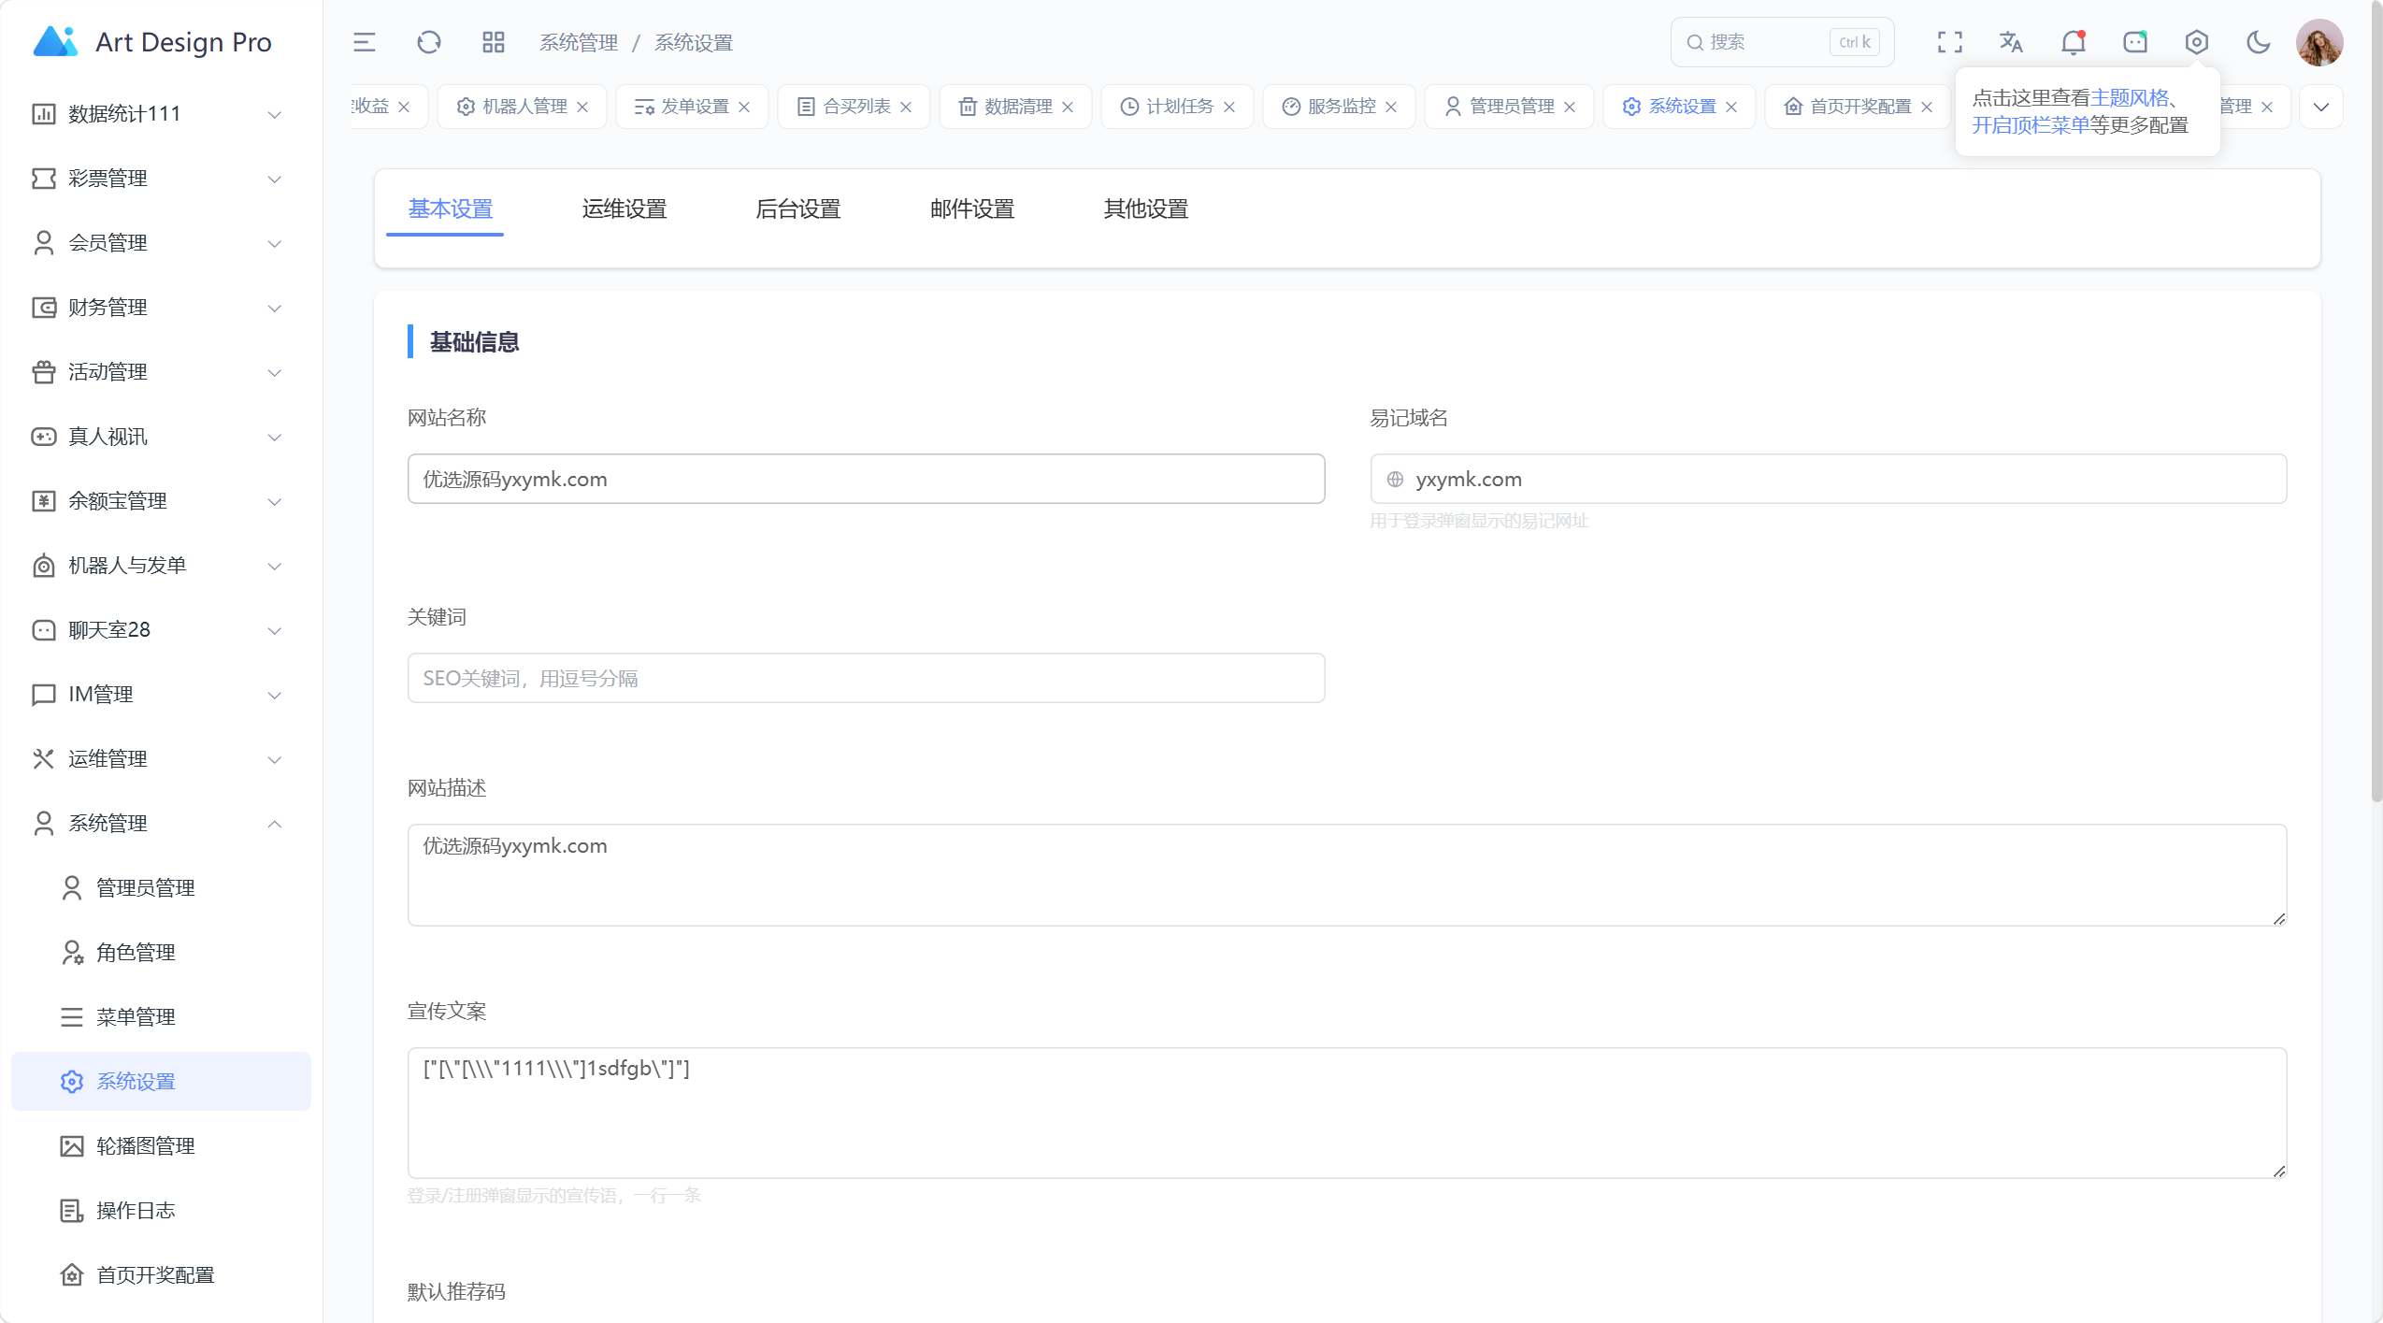This screenshot has width=2383, height=1323.
Task: Open 菜单管理 in sidebar
Action: coord(161,1017)
